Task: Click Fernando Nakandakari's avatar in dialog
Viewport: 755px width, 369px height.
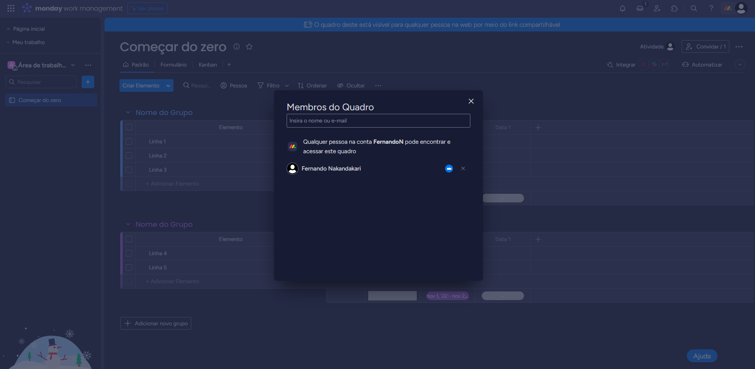Action: point(293,169)
